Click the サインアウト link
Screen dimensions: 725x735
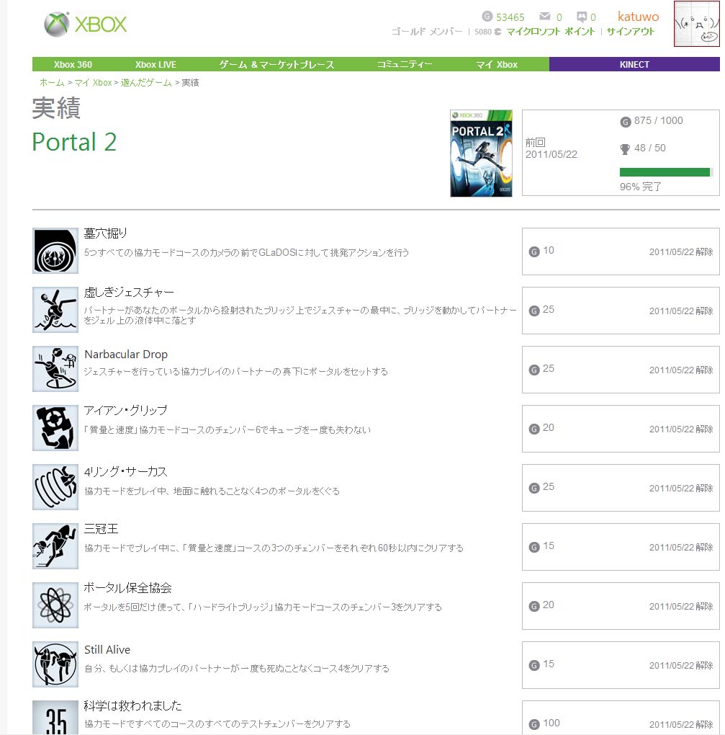(631, 32)
